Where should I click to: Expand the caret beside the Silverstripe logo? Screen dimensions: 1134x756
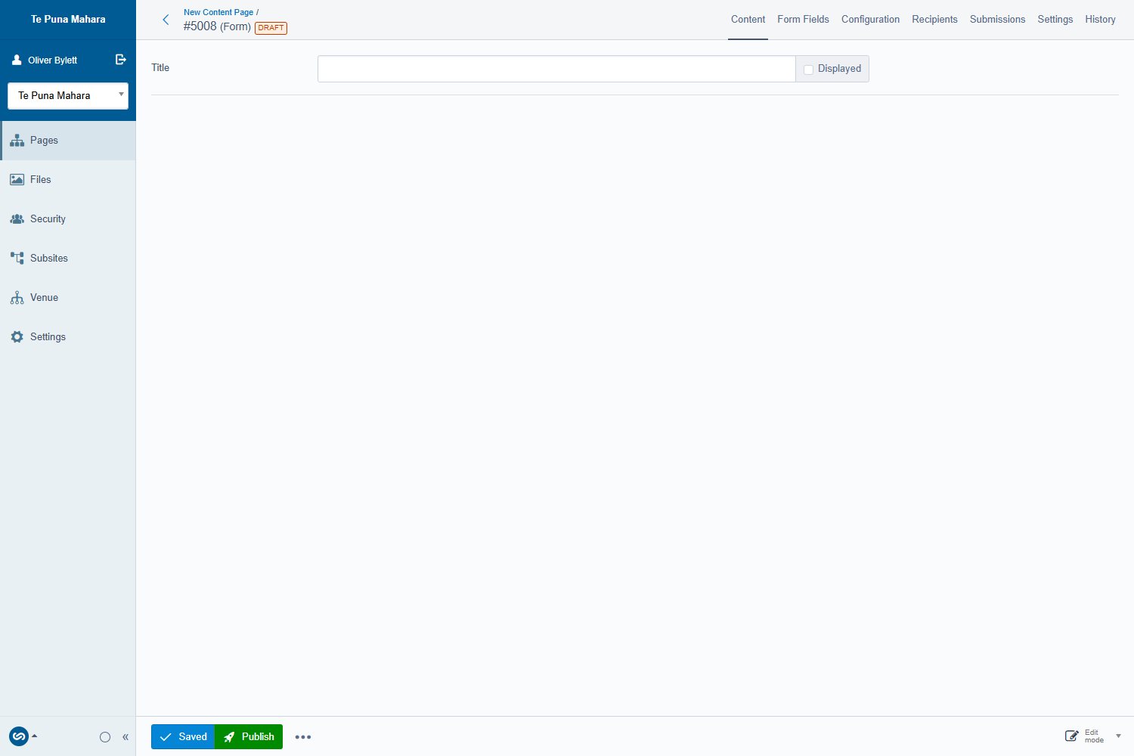coord(34,736)
